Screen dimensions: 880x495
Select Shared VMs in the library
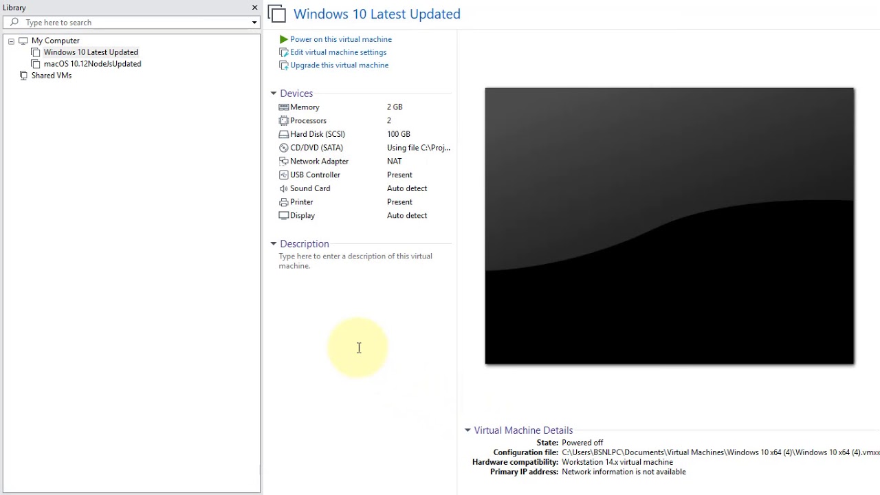pos(52,76)
